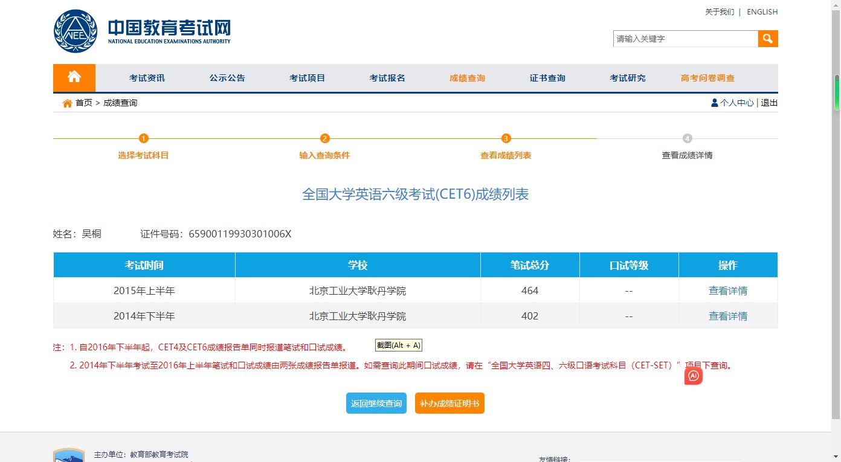Click the 查看成绩列表 step label

tap(506, 155)
